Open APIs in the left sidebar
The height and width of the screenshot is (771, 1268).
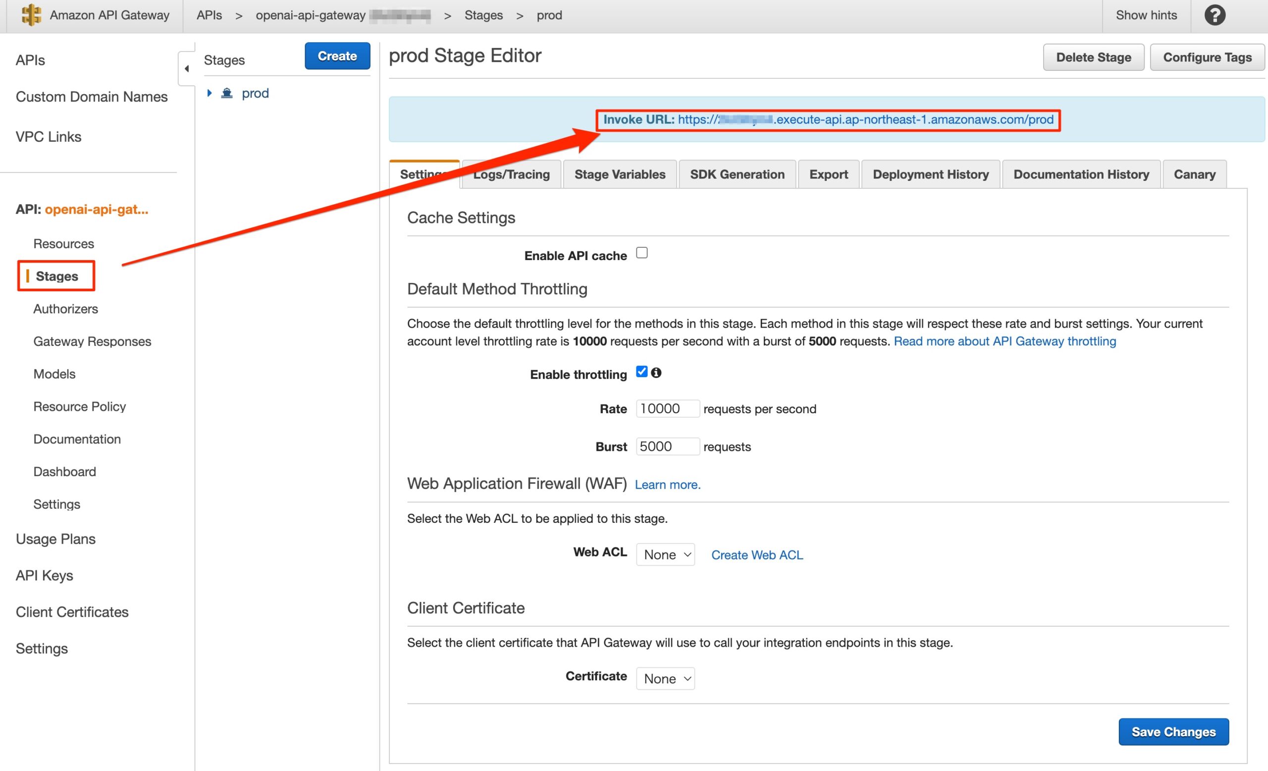[x=30, y=60]
